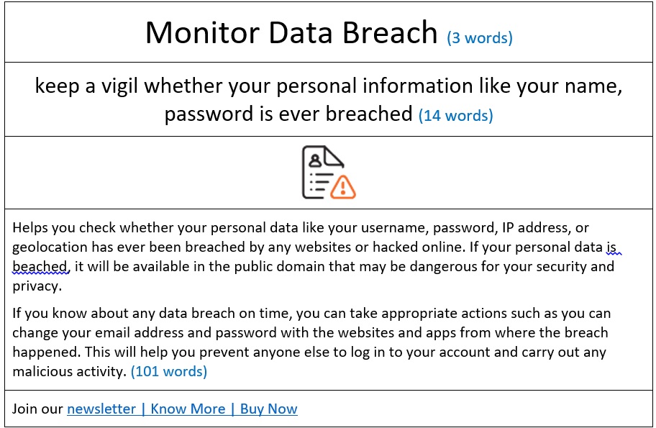This screenshot has width=656, height=428.
Task: Click the paragraph starting 'If you know'
Action: tap(311, 342)
